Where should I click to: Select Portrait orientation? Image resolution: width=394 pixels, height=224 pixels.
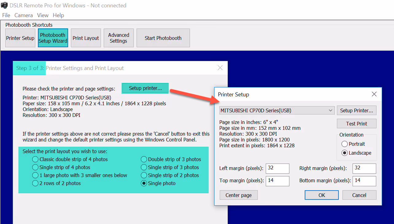(x=353, y=144)
